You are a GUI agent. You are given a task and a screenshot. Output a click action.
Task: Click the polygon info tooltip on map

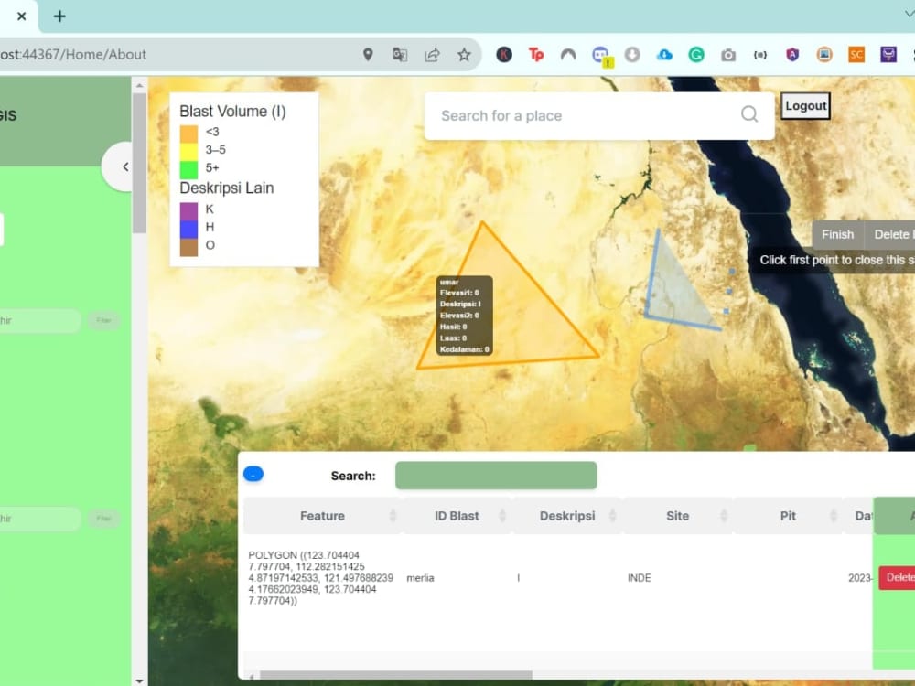(465, 316)
